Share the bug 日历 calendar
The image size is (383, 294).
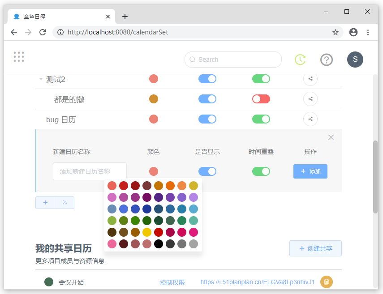310,119
